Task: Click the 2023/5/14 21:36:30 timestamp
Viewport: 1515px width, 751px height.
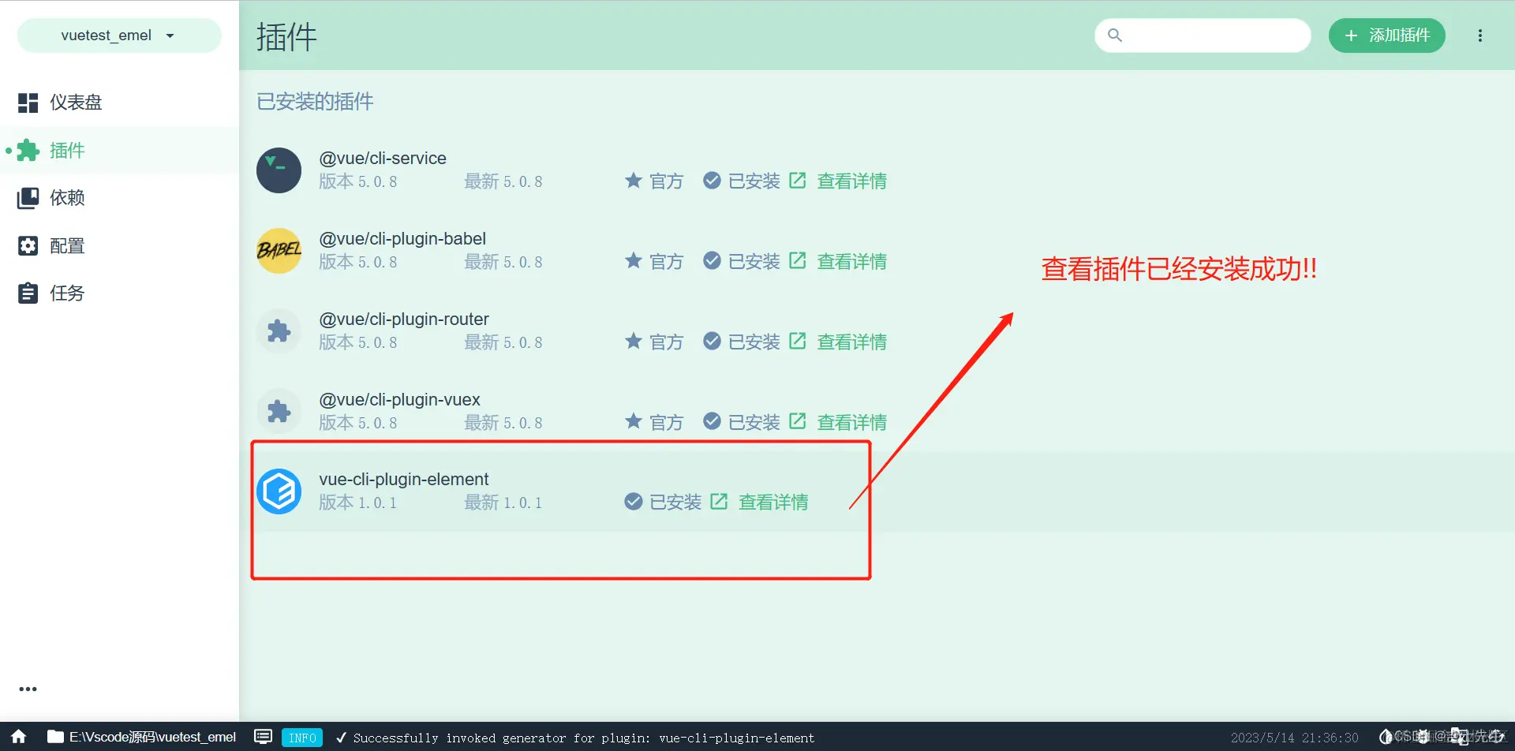Action: point(1295,738)
